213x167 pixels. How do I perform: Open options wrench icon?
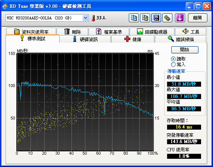point(167,18)
